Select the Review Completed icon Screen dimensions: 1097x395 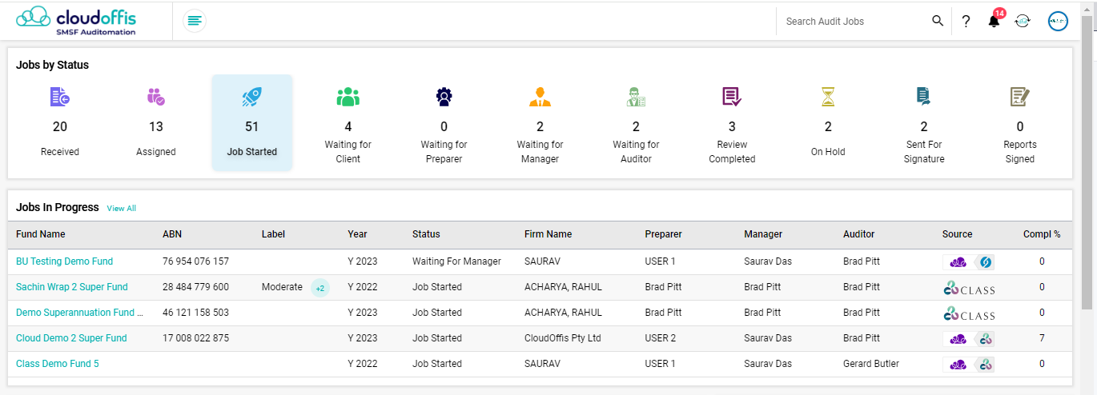[732, 97]
